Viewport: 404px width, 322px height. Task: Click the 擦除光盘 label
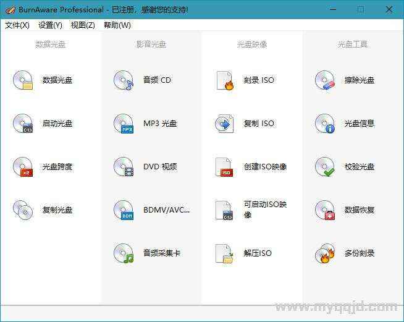coord(360,80)
